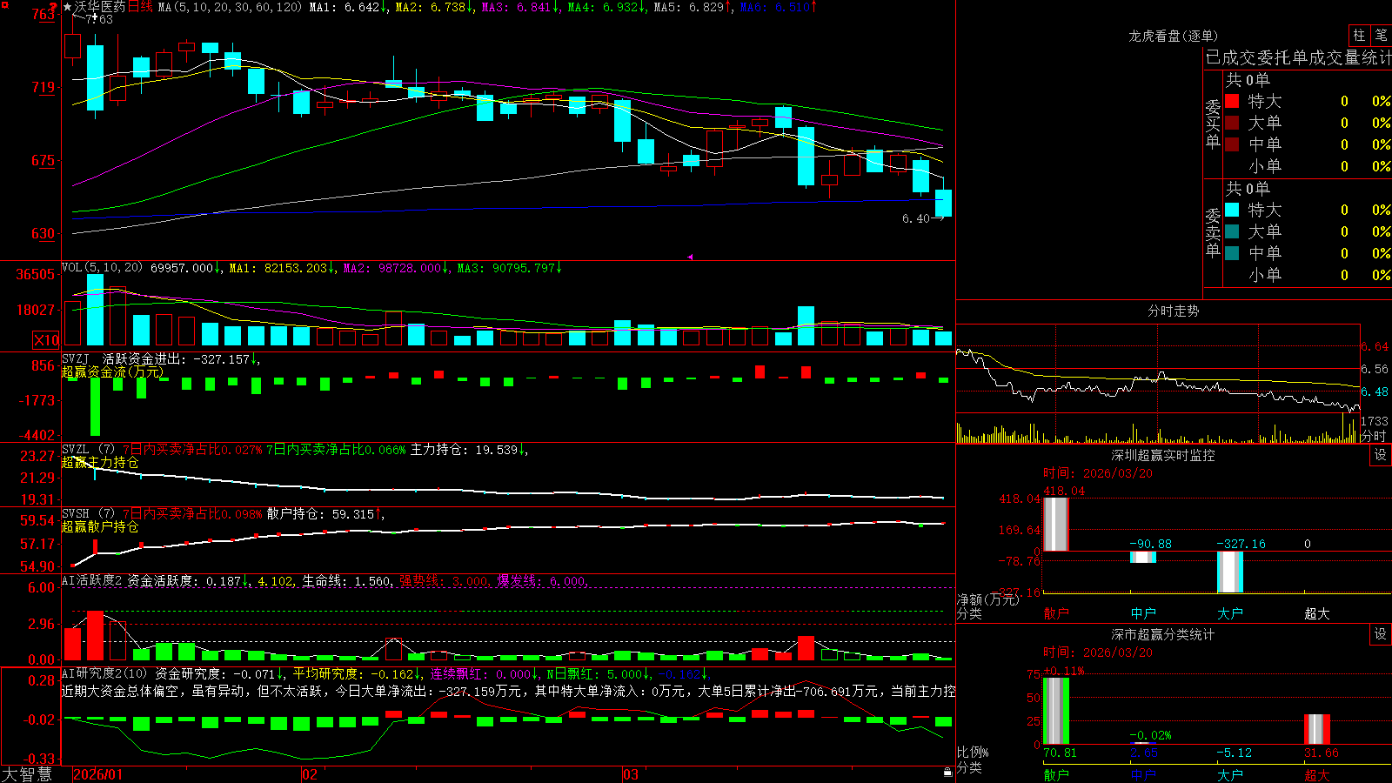
Task: Click the 02 month marker on the time axis
Action: 310,774
